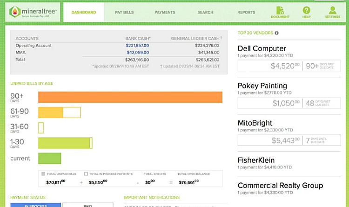
Task: Toggle the Total In Process Payments checkbox
Action: point(86,174)
